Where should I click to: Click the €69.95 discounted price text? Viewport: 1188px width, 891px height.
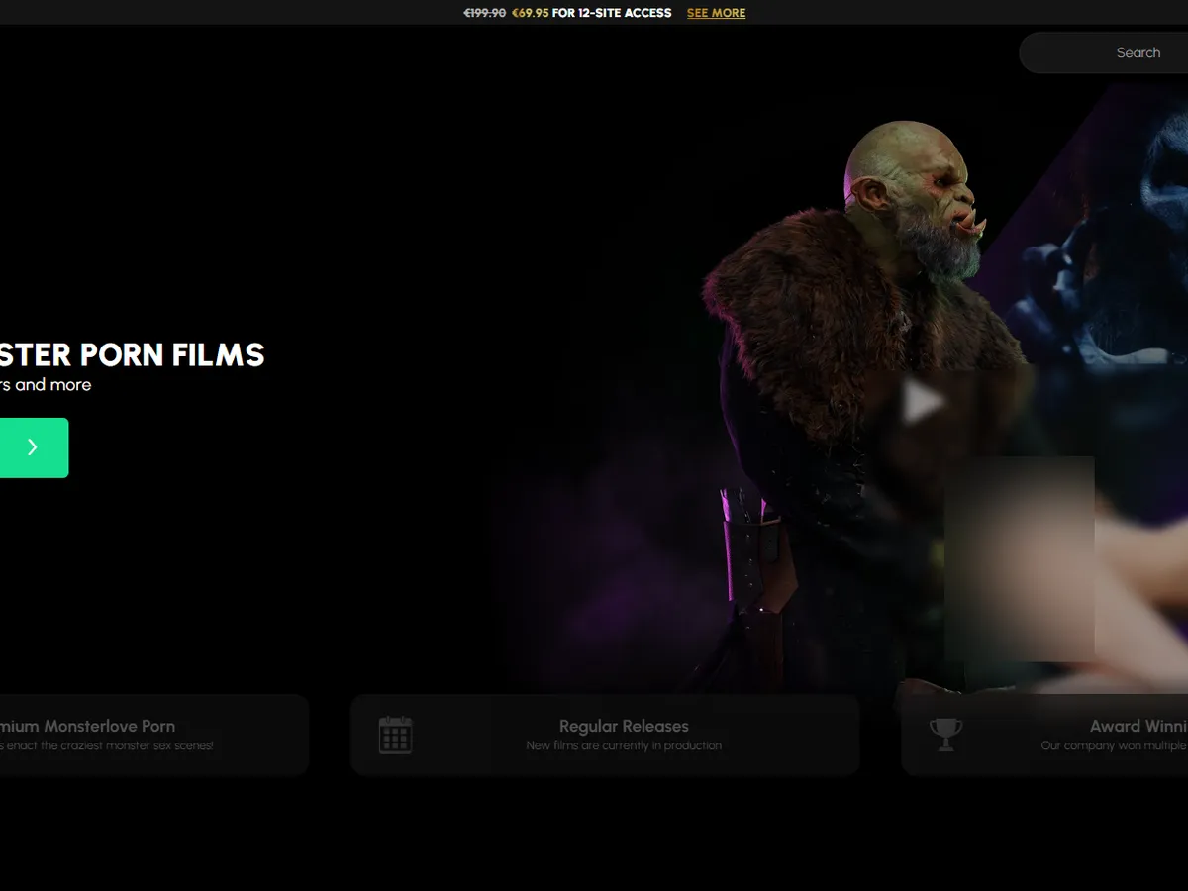531,13
